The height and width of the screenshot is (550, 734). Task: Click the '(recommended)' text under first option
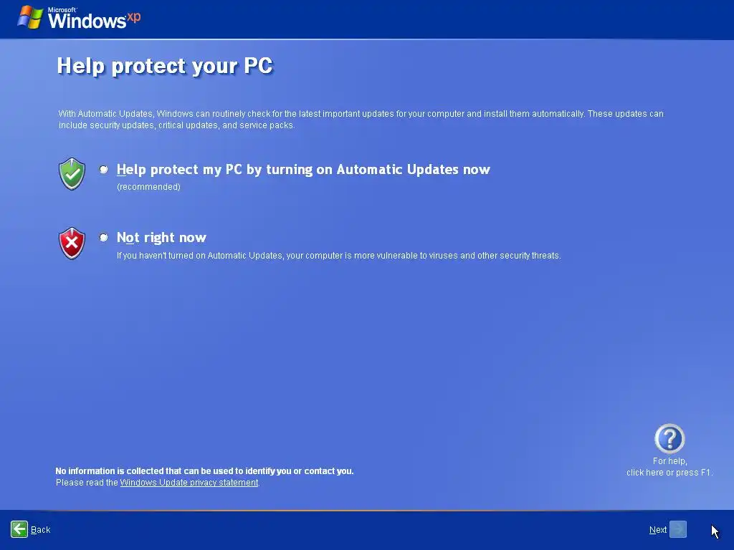pyautogui.click(x=148, y=187)
